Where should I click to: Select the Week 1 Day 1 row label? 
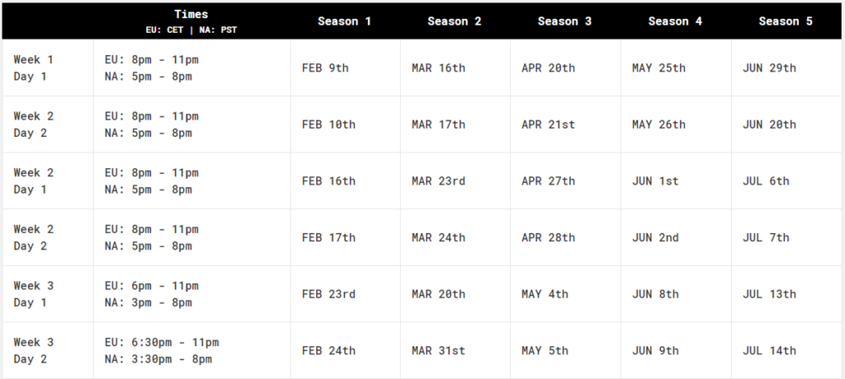click(x=33, y=68)
